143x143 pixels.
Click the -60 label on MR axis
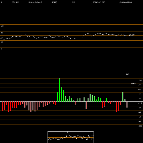(140, 117)
